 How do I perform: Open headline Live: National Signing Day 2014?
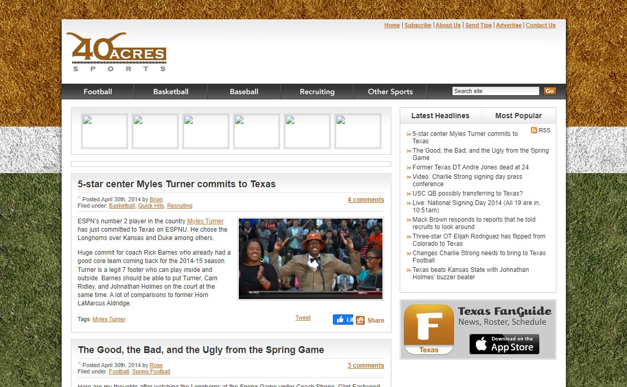point(476,207)
